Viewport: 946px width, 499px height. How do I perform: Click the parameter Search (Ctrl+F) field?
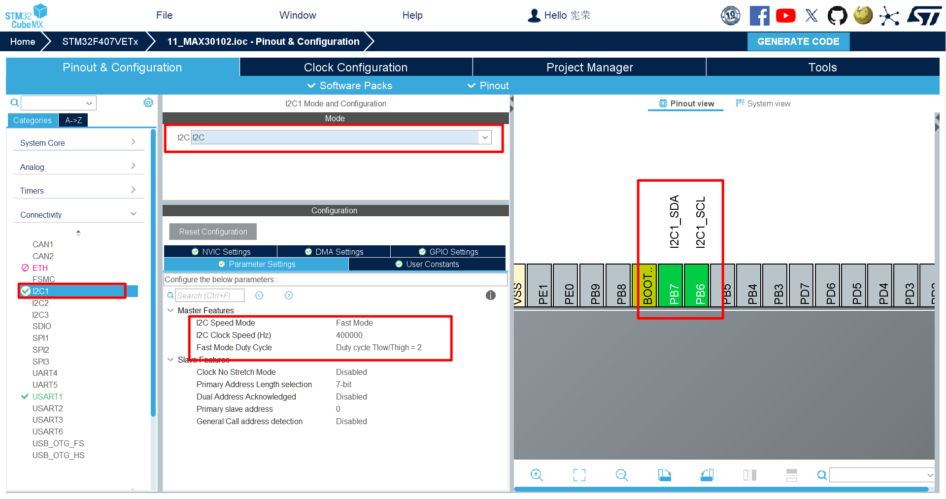pyautogui.click(x=210, y=296)
